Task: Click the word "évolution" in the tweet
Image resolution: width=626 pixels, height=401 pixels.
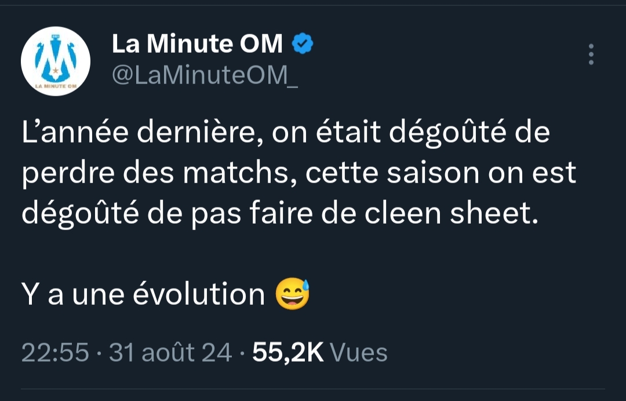Action: (199, 294)
